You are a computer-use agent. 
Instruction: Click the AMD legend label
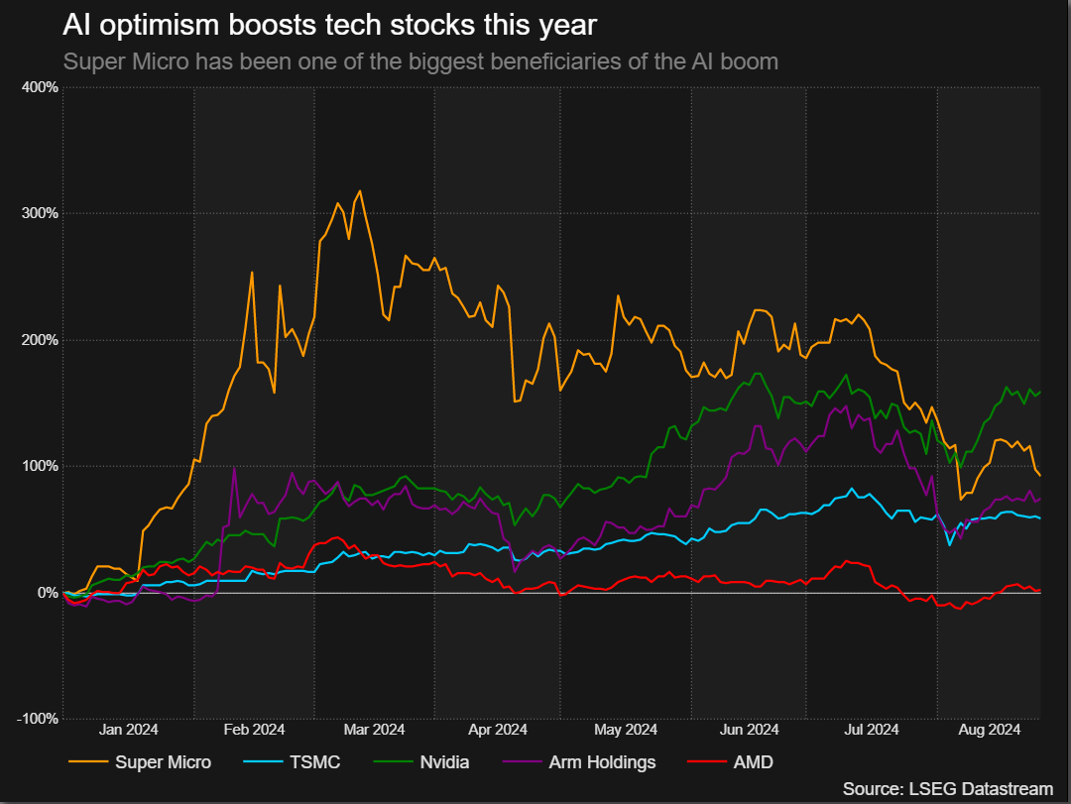[754, 762]
